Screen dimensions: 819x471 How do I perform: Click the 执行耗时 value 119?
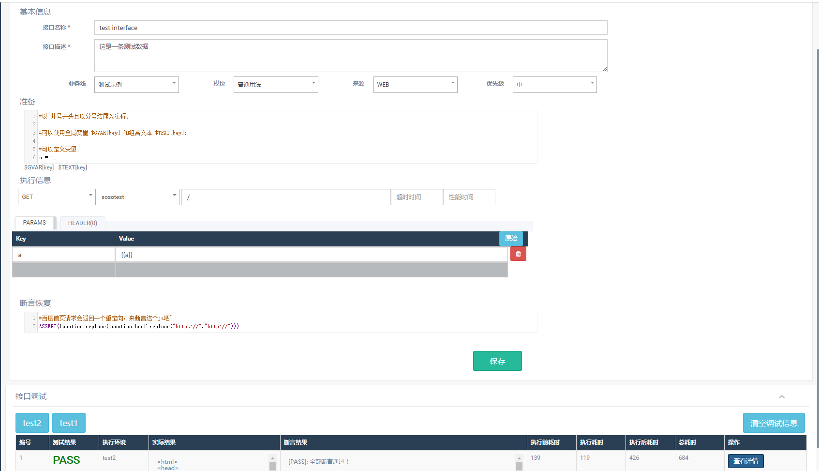[x=585, y=458]
